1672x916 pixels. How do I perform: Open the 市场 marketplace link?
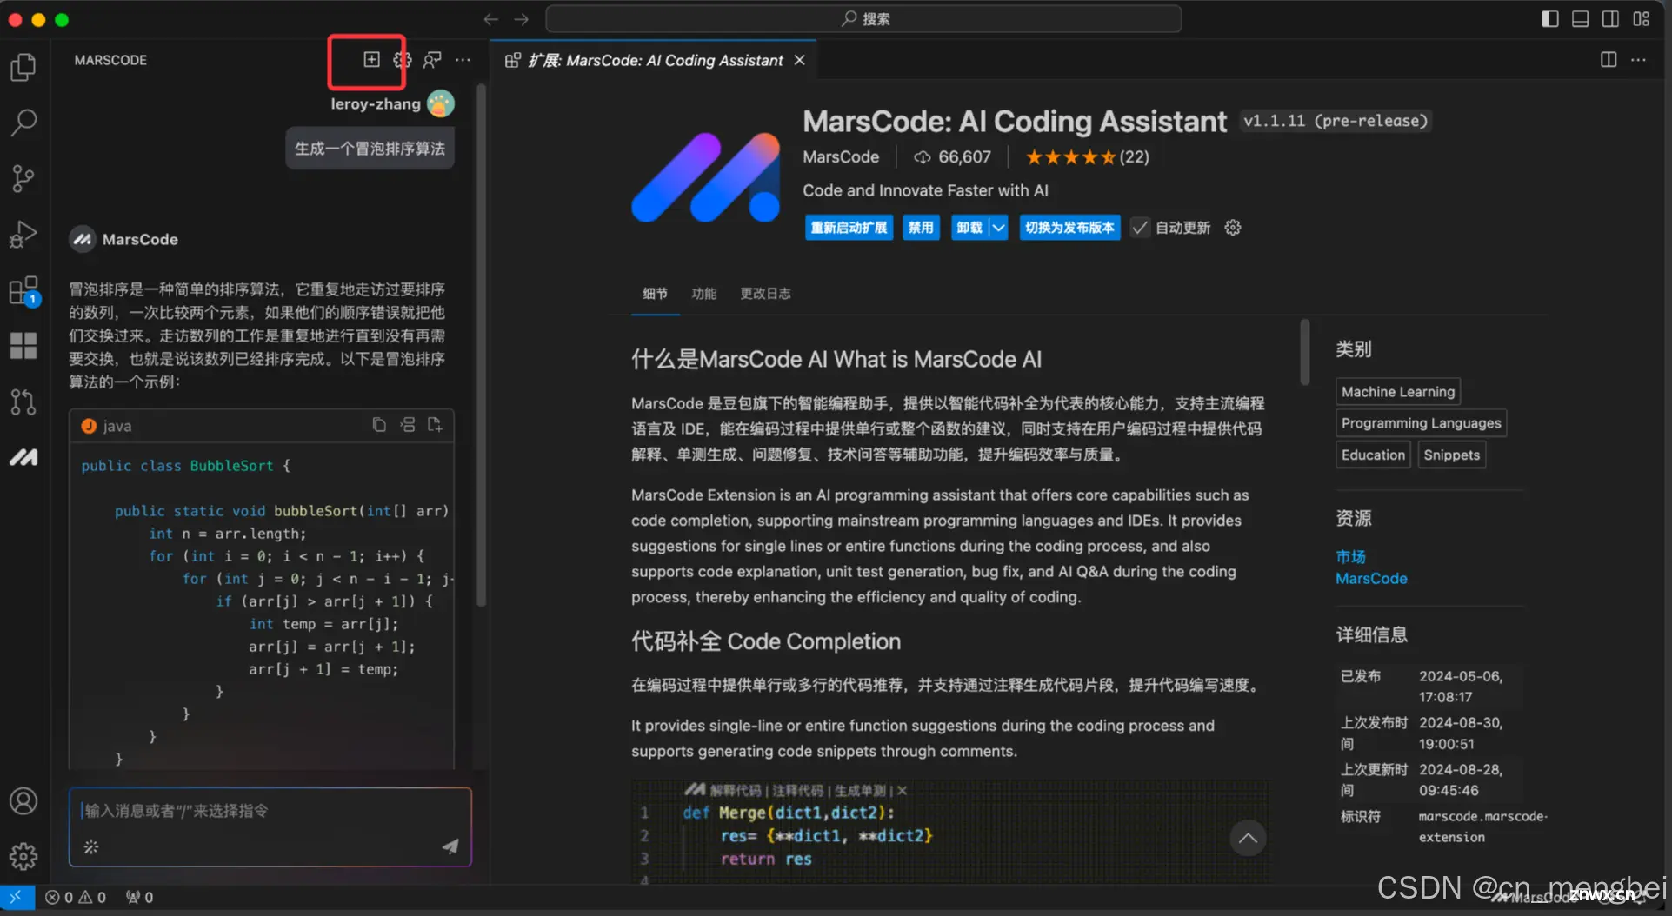tap(1350, 556)
